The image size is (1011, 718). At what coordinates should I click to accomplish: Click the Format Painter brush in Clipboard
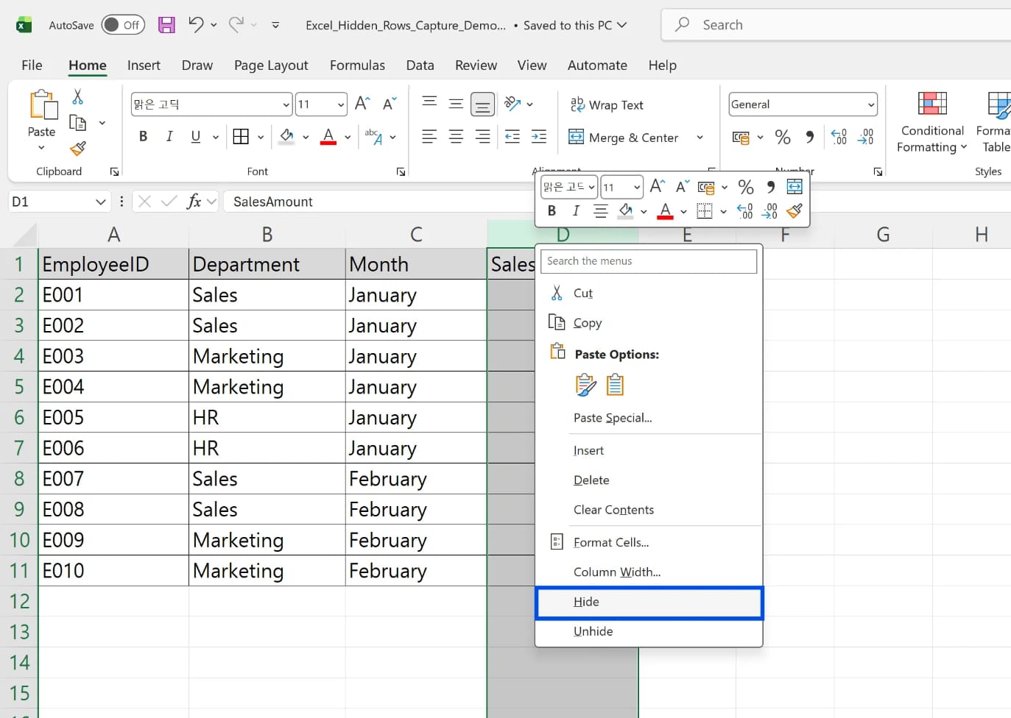pos(78,149)
